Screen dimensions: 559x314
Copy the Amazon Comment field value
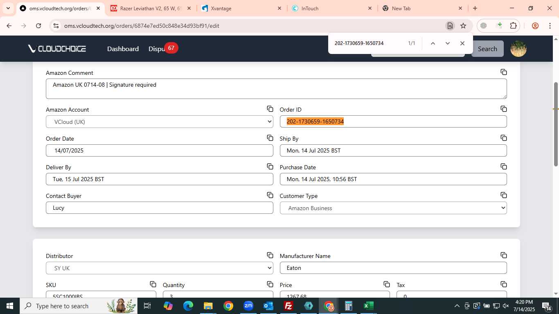click(x=504, y=72)
